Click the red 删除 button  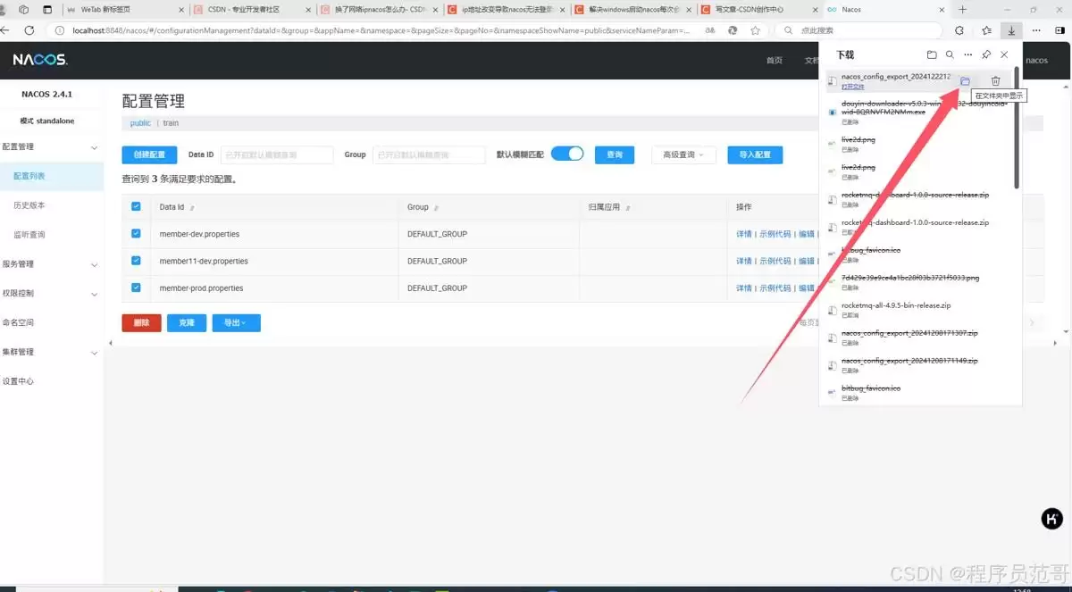point(141,322)
